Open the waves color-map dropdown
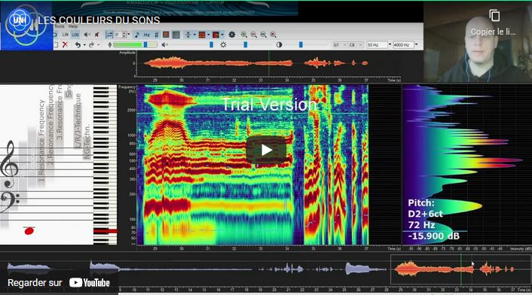The height and width of the screenshot is (295, 532). 208,35
